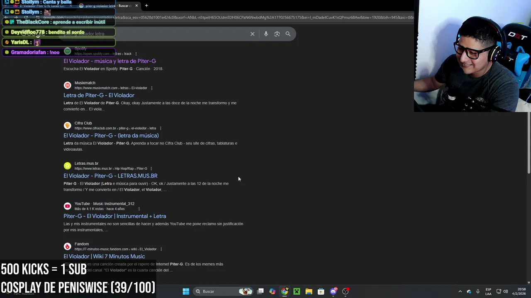Click the taskbar Buscar search box
Image resolution: width=531 pixels, height=298 pixels.
point(223,291)
